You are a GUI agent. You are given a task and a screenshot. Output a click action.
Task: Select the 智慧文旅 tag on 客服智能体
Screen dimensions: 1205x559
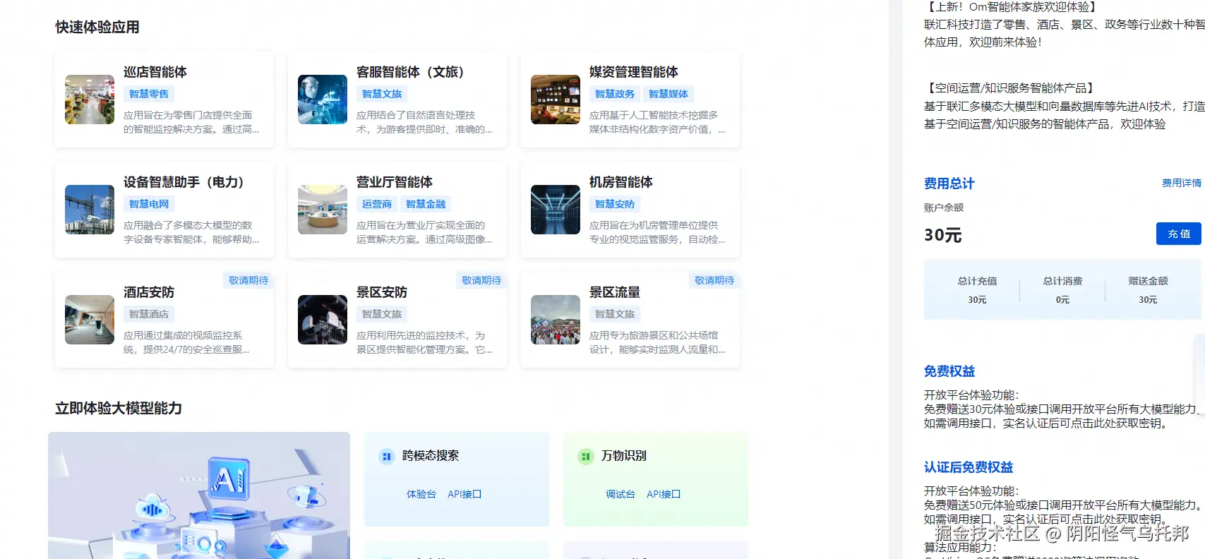click(382, 94)
